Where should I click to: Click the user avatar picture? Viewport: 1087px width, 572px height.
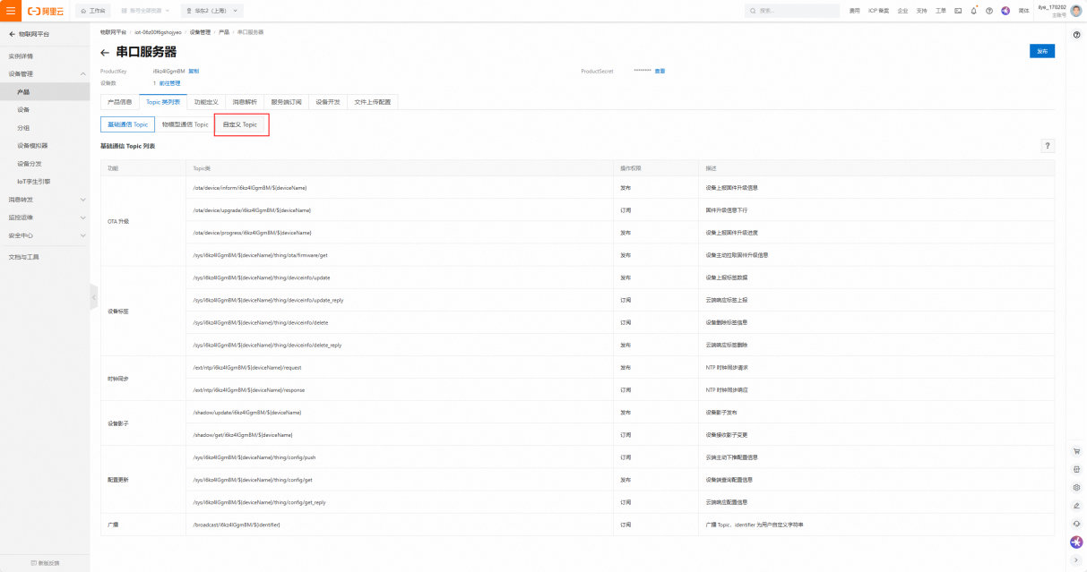pyautogui.click(x=1075, y=11)
